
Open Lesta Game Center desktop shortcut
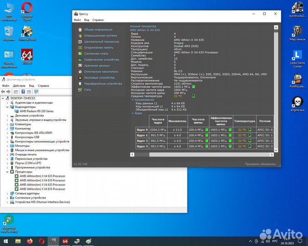(x=298, y=58)
